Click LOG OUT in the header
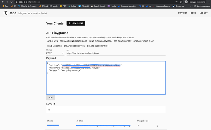This screenshot has height=130, width=211. click(203, 13)
